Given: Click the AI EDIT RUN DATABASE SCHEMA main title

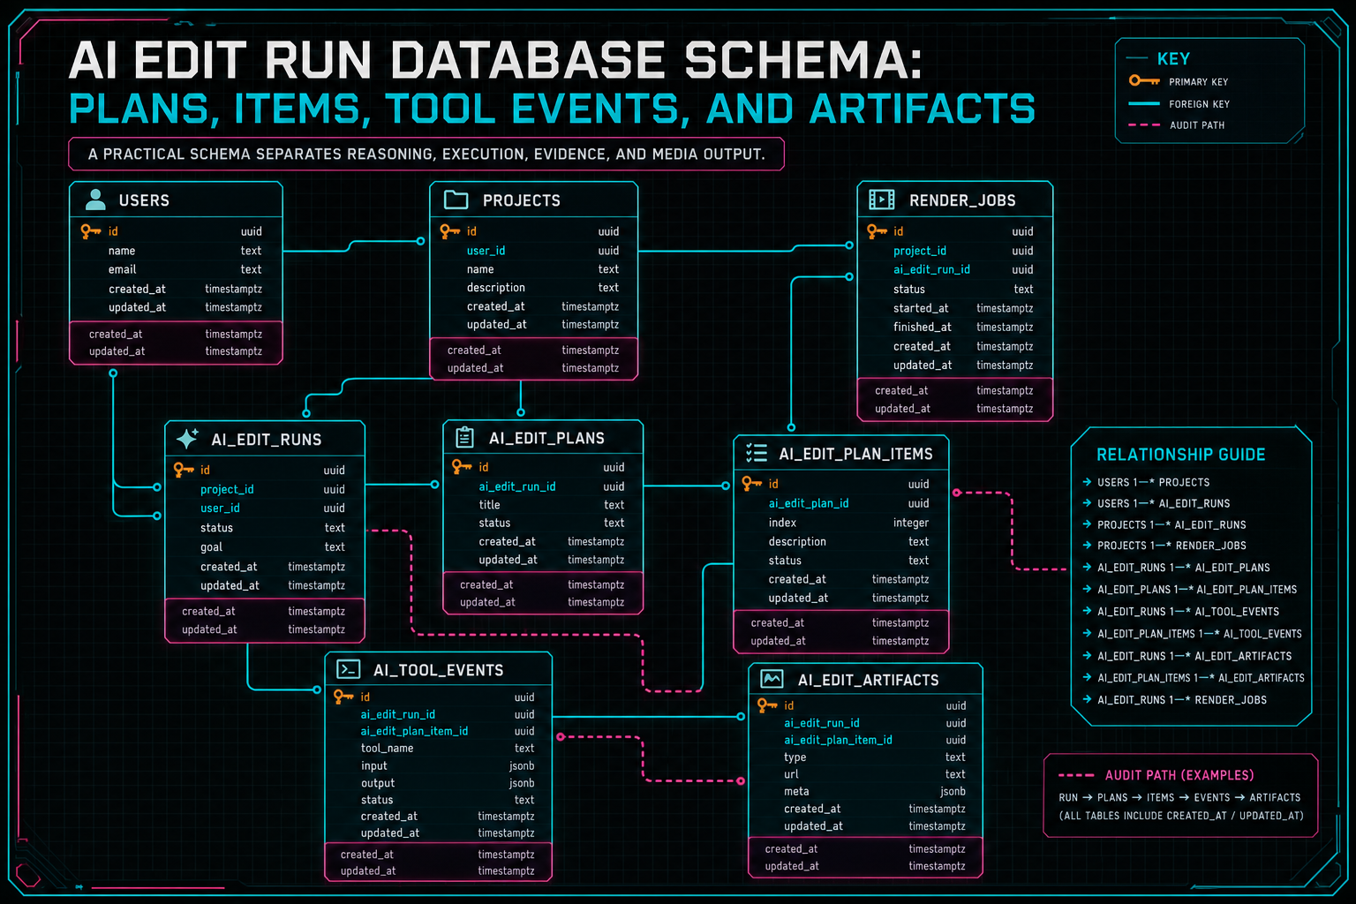Looking at the screenshot, I should click(x=496, y=60).
